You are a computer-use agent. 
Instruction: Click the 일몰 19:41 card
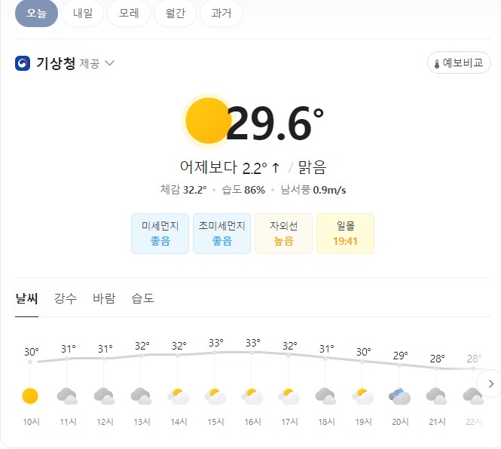point(345,234)
